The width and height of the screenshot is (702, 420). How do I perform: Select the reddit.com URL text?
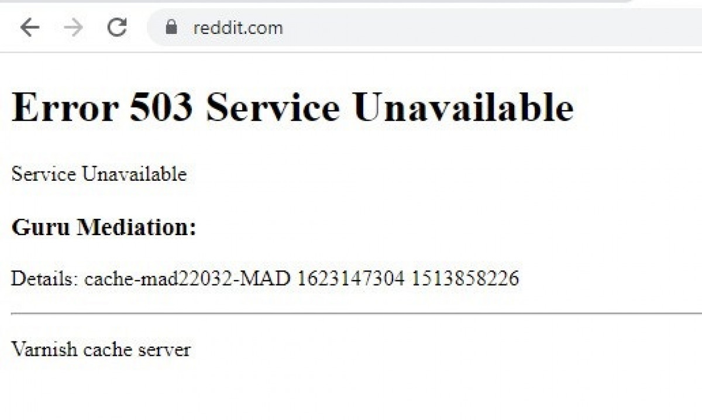238,27
